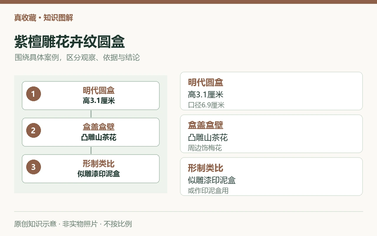This screenshot has width=377, height=236.
Task: Click the subtitle 围绕具体案例，区分观察、依据与结论
Action: (x=77, y=58)
